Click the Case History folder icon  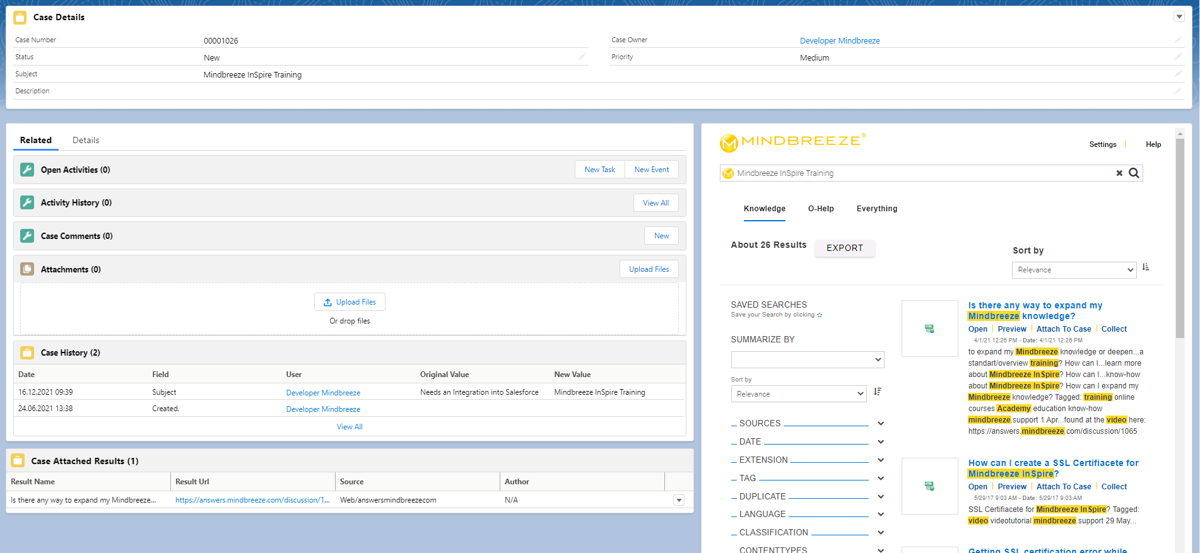coord(27,352)
